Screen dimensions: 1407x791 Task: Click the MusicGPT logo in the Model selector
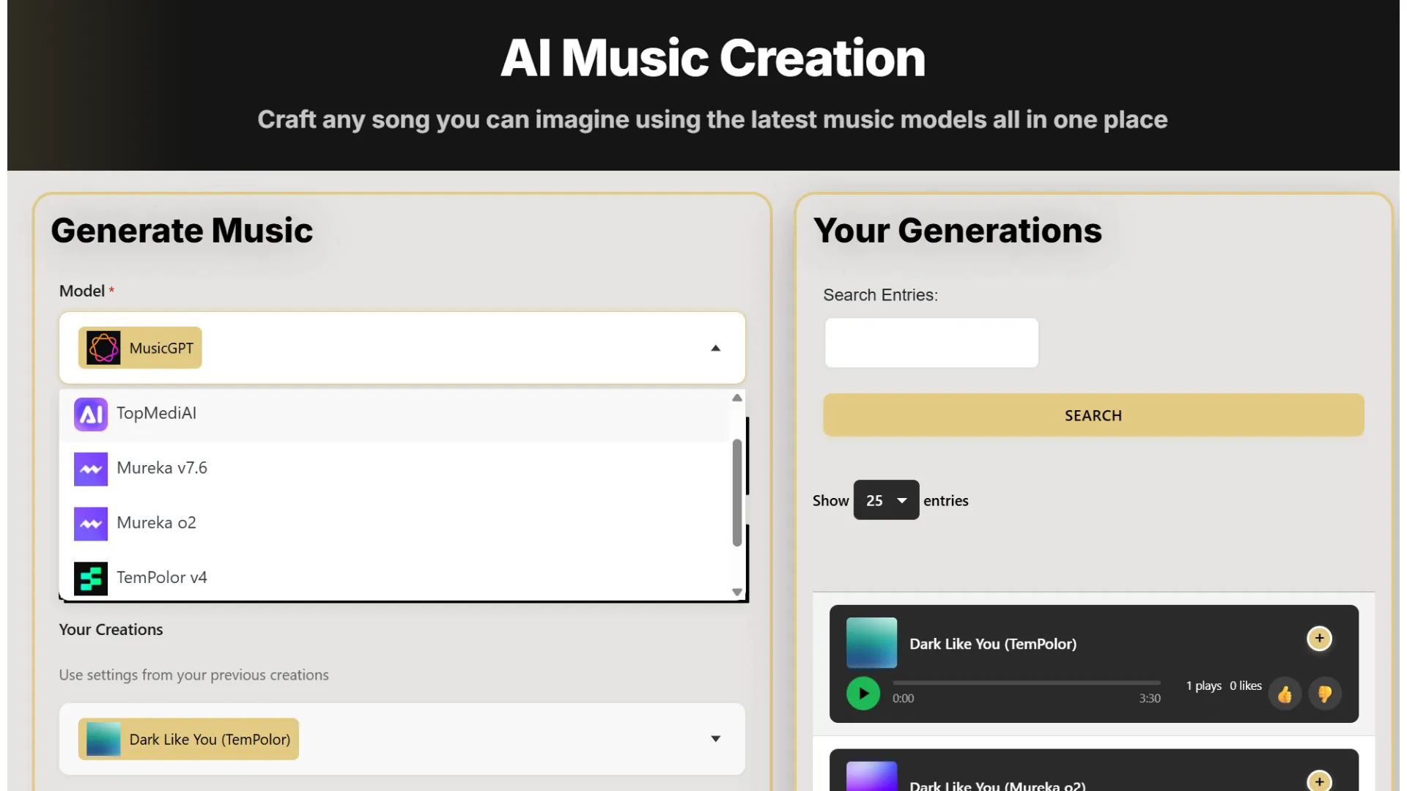pyautogui.click(x=103, y=348)
